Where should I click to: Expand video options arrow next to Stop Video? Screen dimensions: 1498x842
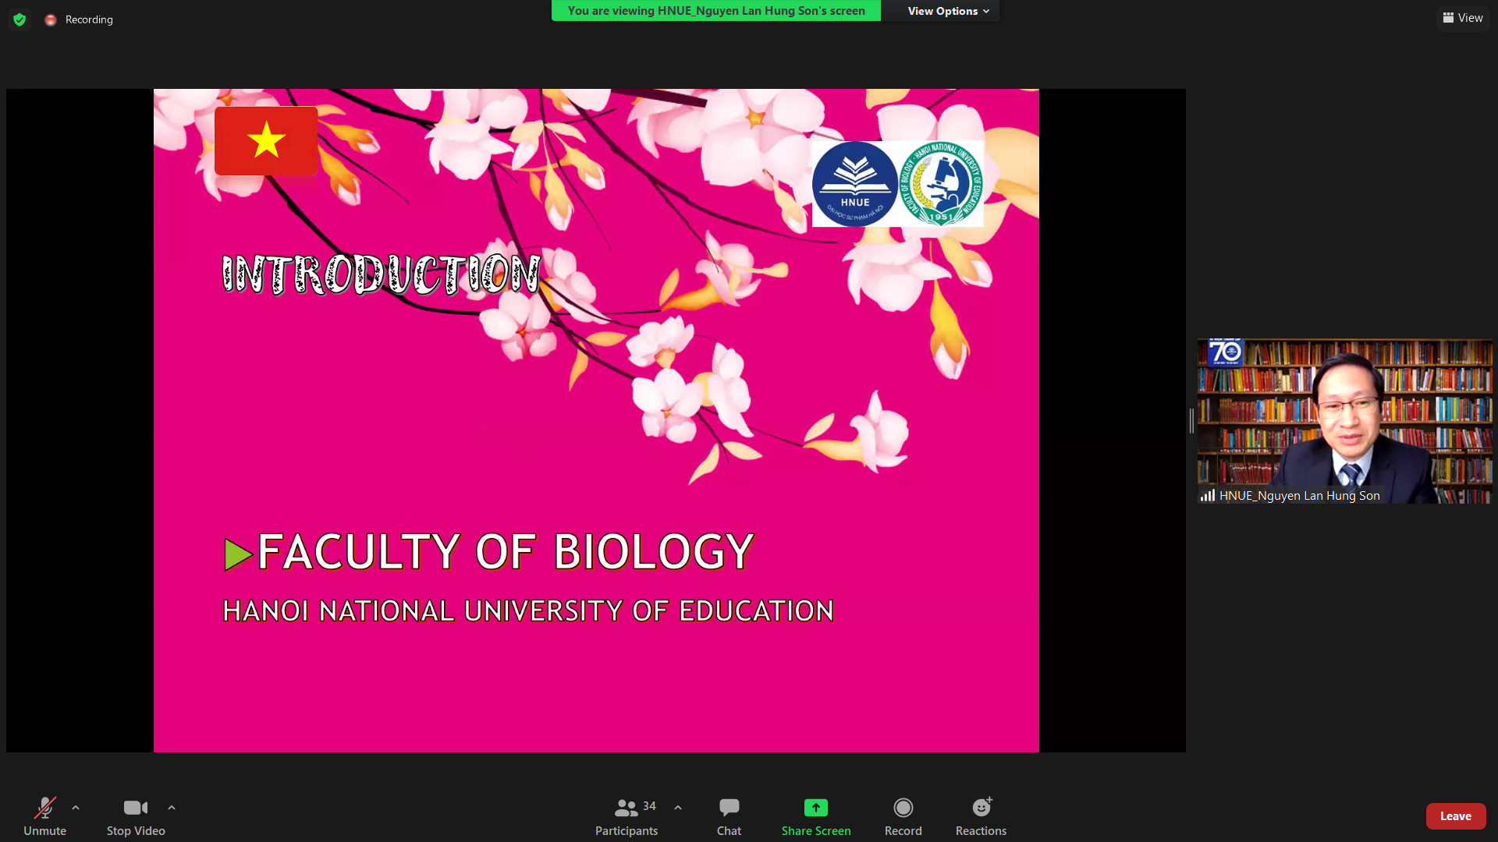point(172,808)
